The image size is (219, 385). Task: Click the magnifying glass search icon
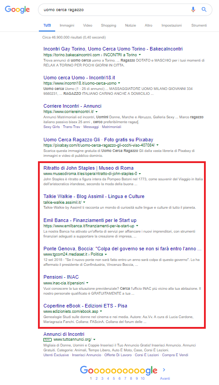(204, 10)
